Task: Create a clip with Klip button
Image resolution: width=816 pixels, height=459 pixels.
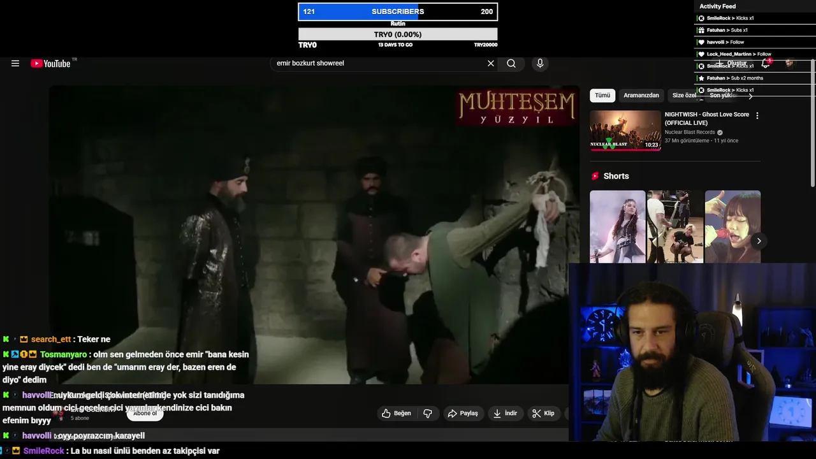Action: pos(543,413)
